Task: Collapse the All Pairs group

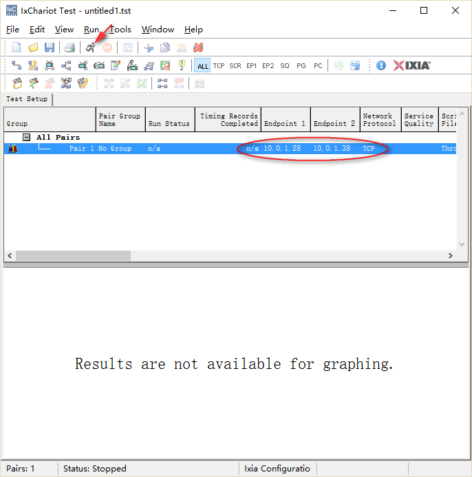Action: (x=26, y=137)
